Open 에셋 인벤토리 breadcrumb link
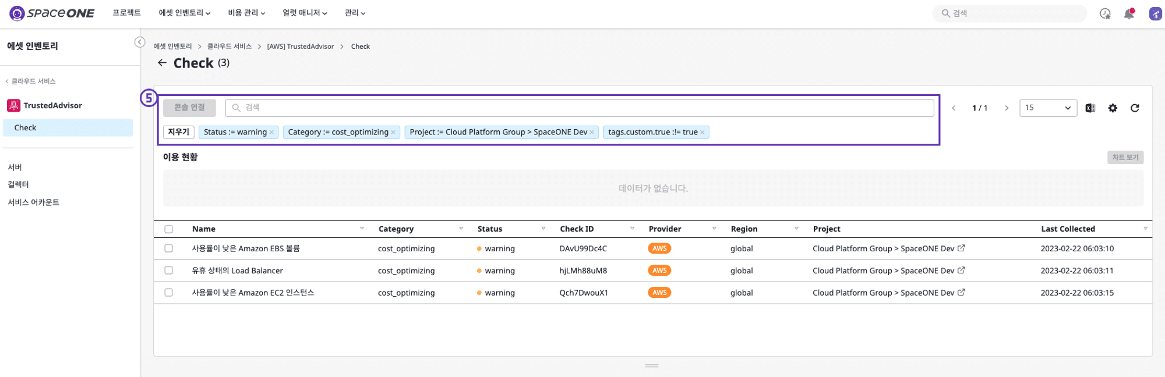This screenshot has height=377, width=1165. (172, 47)
